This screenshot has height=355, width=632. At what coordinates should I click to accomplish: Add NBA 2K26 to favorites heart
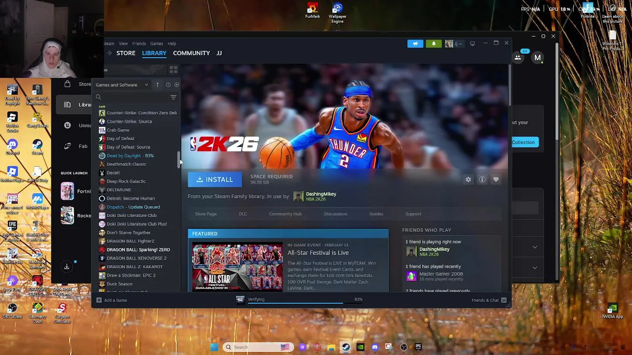point(496,179)
